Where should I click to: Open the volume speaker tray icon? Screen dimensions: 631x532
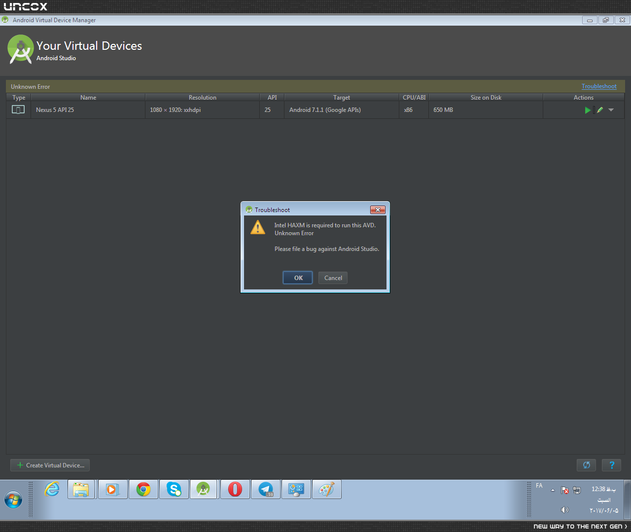coord(565,510)
